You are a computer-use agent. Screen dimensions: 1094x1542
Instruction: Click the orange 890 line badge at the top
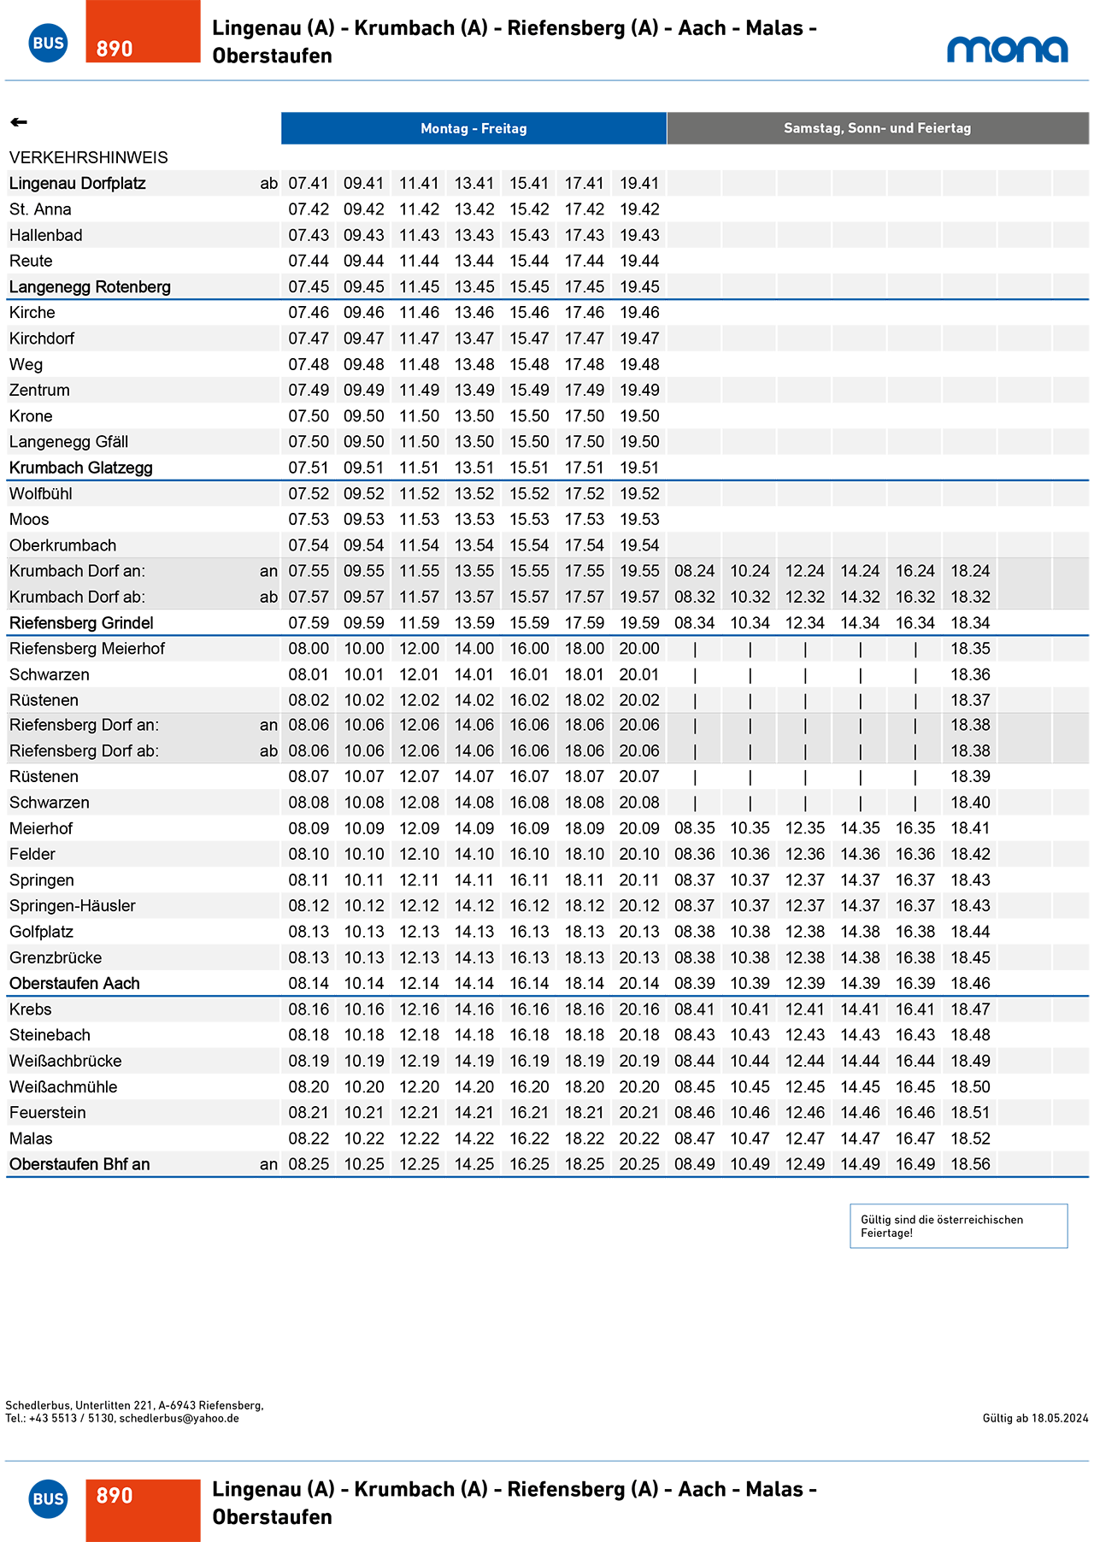click(143, 32)
